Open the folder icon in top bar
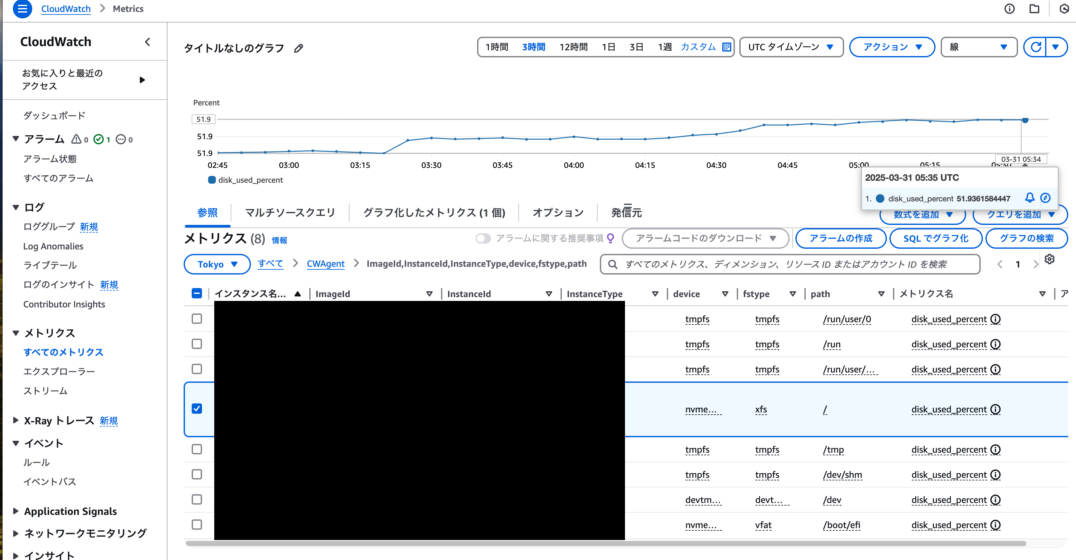Image resolution: width=1076 pixels, height=560 pixels. (x=1034, y=9)
